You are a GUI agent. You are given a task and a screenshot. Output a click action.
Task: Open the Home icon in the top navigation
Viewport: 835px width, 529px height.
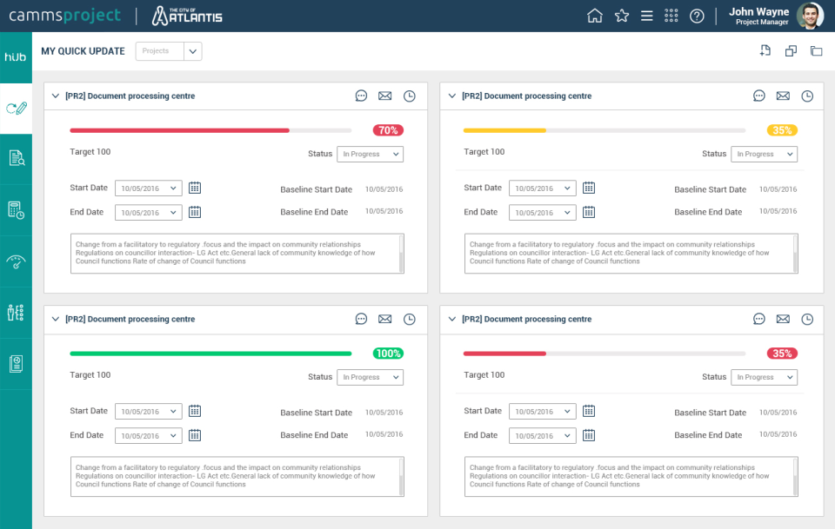coord(595,15)
